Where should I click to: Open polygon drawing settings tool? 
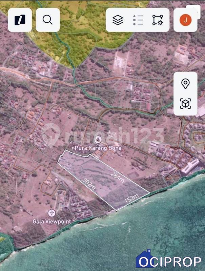(158, 20)
